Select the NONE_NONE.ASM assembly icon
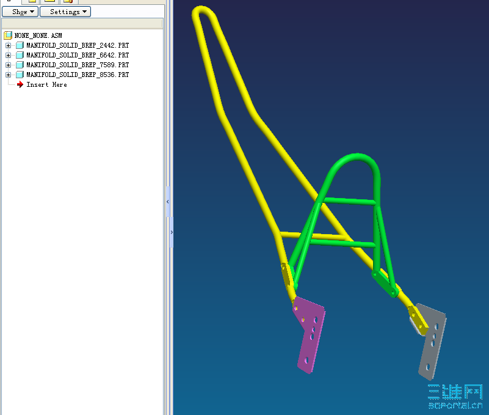 8,35
